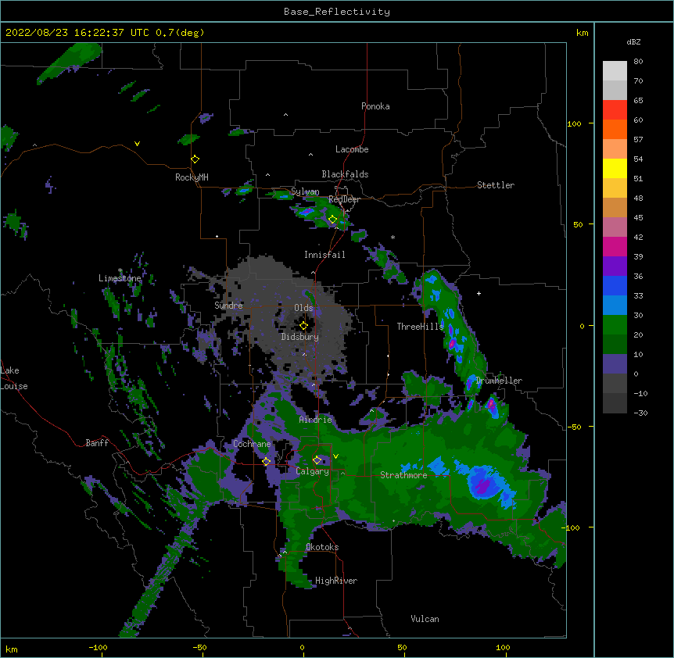Click the yellow marker south of RedDeer
The image size is (674, 658).
332,220
